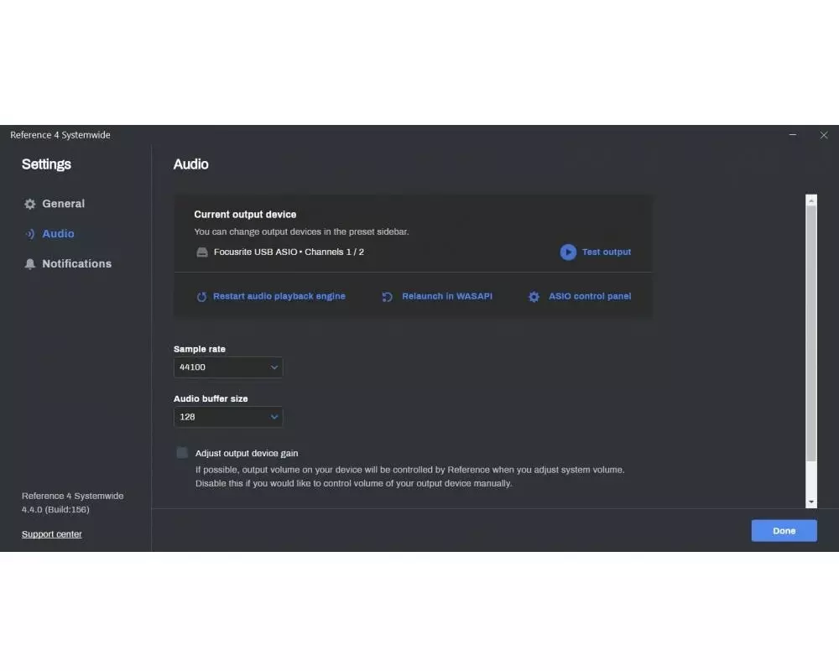
Task: Open the Support center link
Action: 52,534
